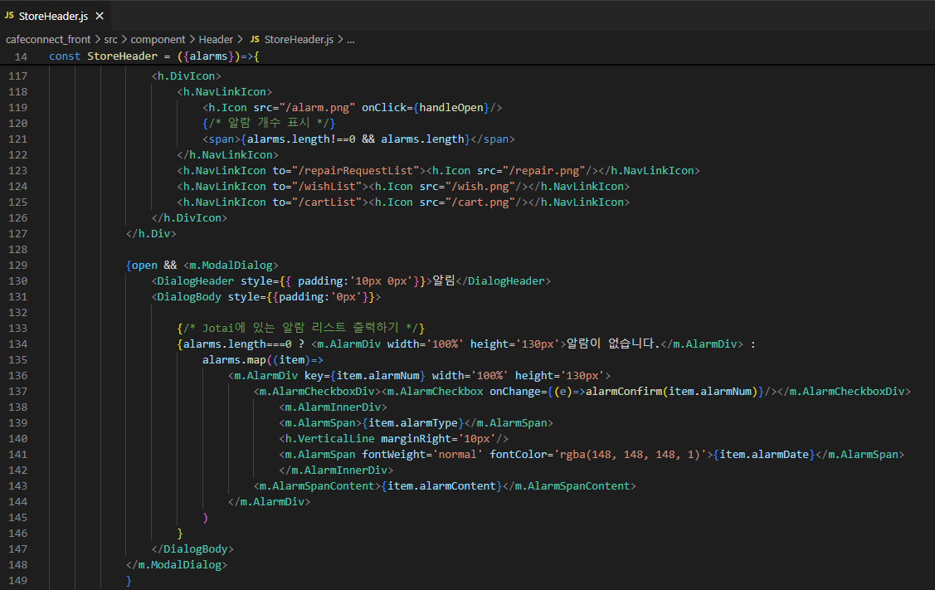Select the StoreHeader.js editor tab
935x590 pixels.
(x=55, y=16)
